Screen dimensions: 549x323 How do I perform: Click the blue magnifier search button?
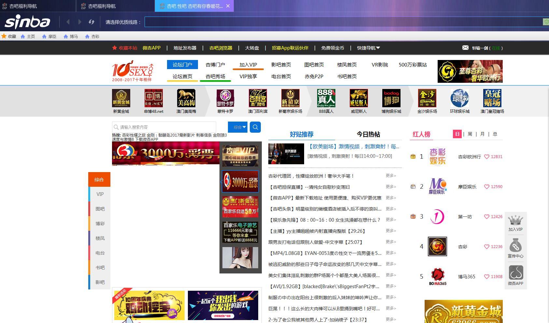tap(255, 127)
